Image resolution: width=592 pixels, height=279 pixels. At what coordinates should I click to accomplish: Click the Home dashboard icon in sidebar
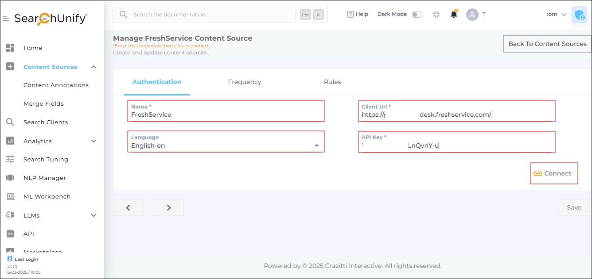(x=10, y=48)
